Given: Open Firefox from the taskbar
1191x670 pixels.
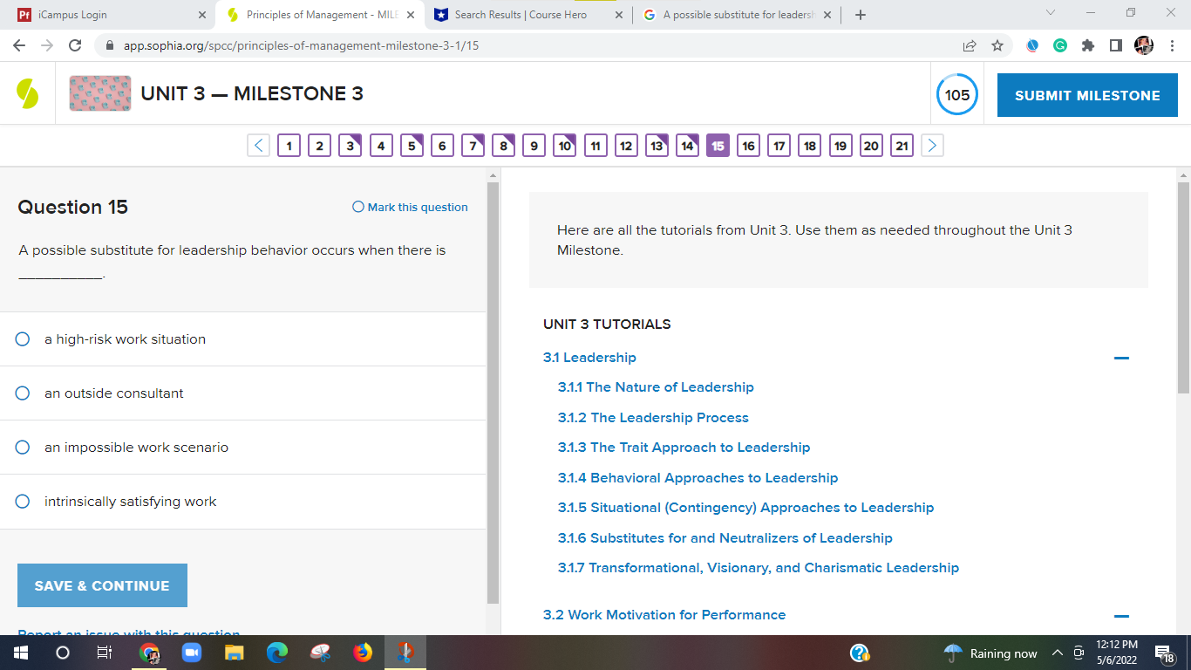Looking at the screenshot, I should point(363,653).
